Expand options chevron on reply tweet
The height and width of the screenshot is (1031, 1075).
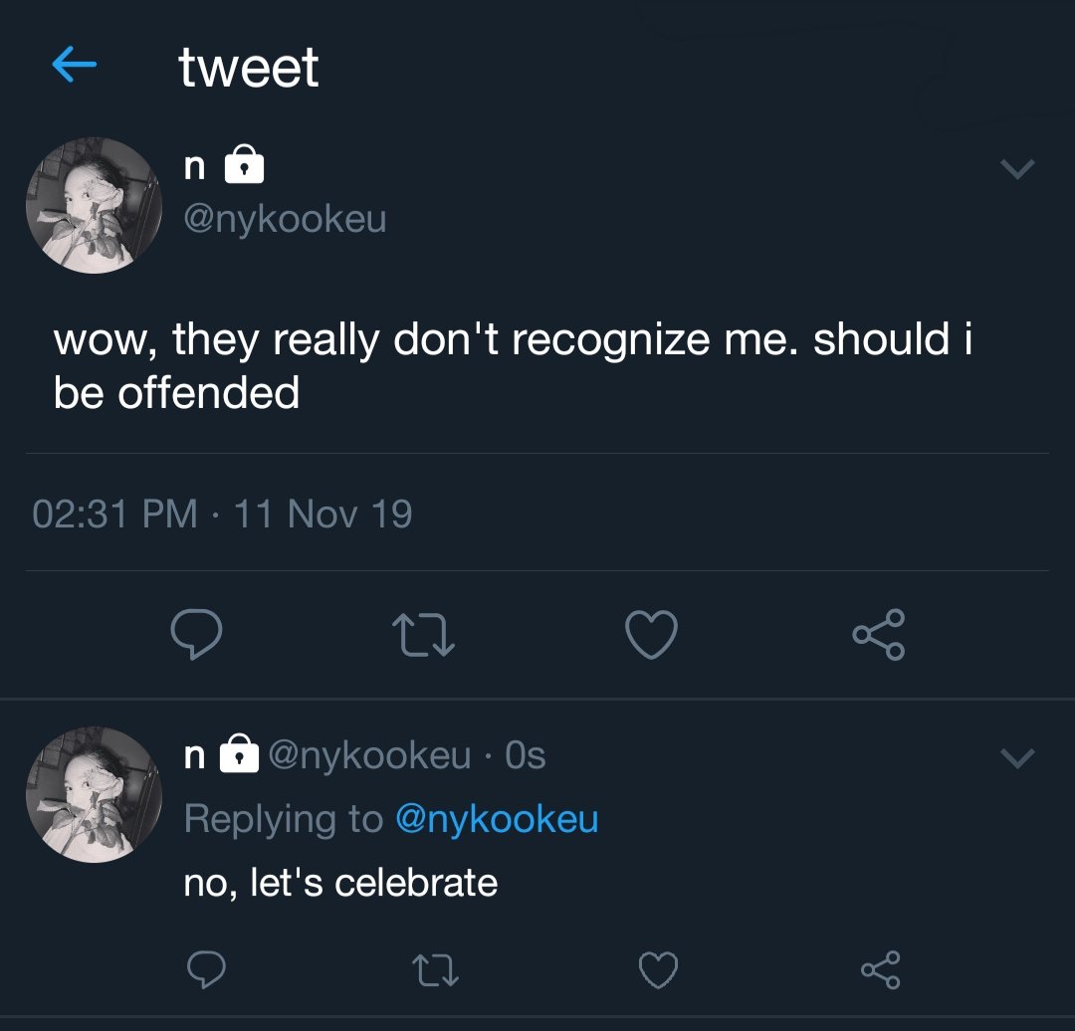[x=1016, y=758]
